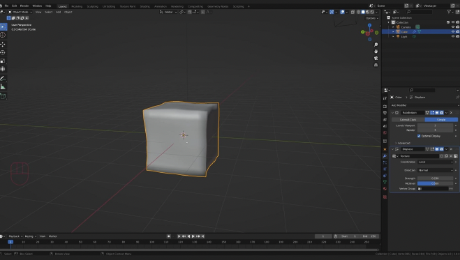Screen dimensions: 460x260
Task: Select the Cursor tool in left toolbar
Action: [x=3, y=35]
